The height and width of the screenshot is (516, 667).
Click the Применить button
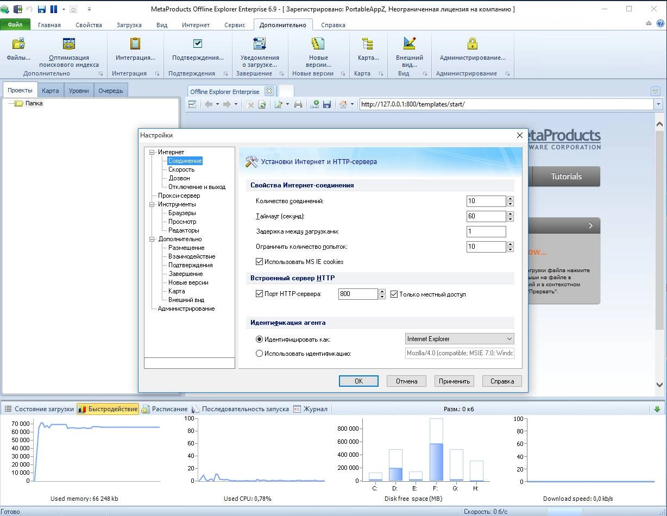(454, 381)
